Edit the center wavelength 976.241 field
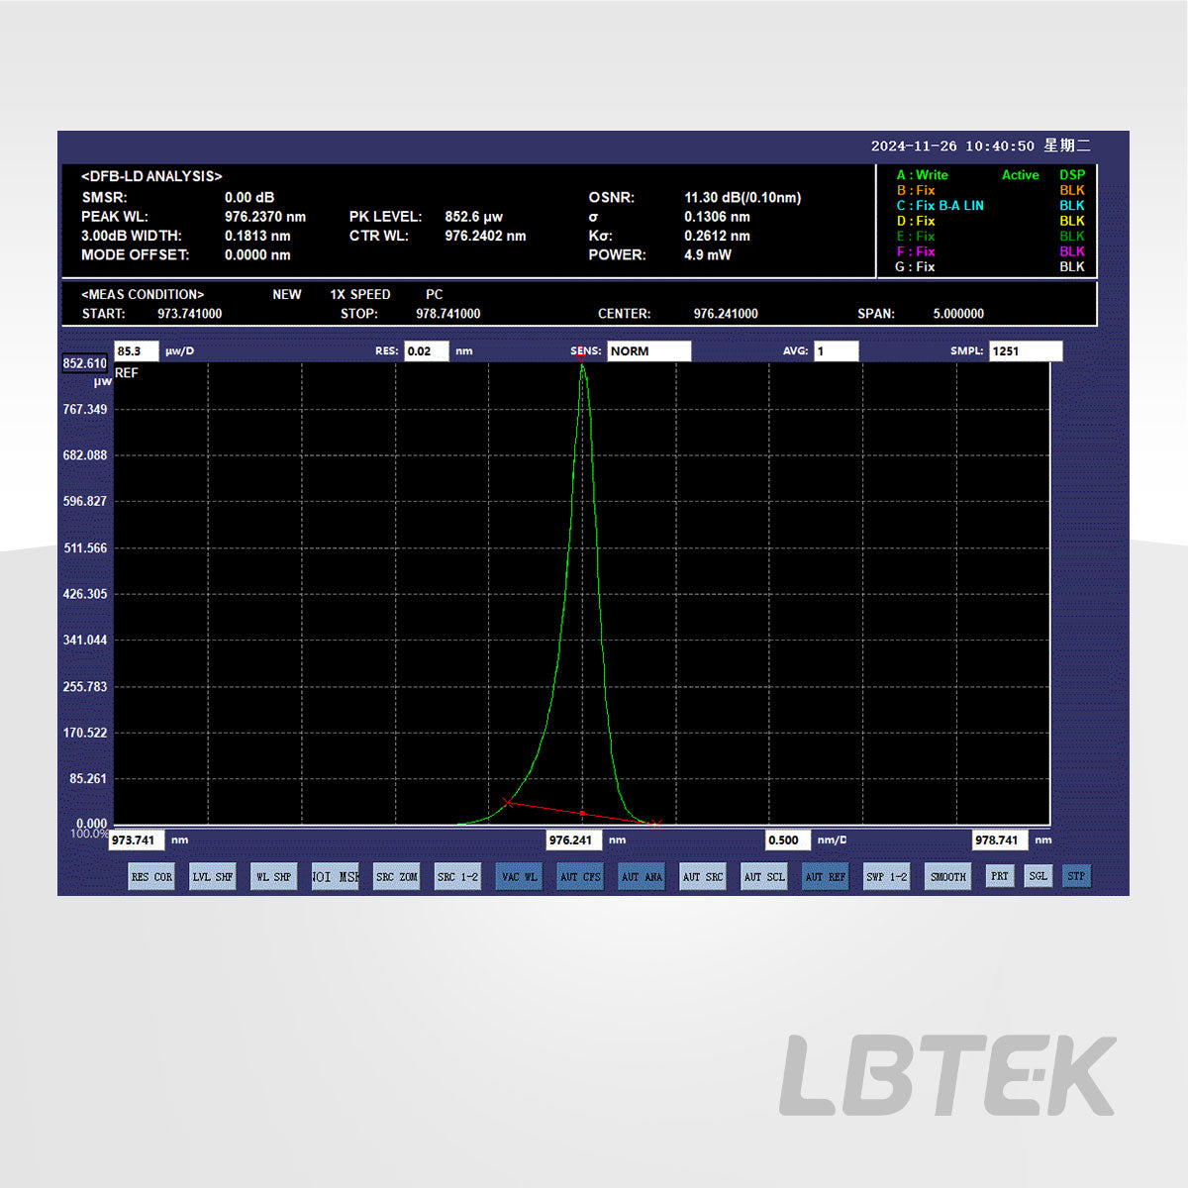 (x=574, y=840)
